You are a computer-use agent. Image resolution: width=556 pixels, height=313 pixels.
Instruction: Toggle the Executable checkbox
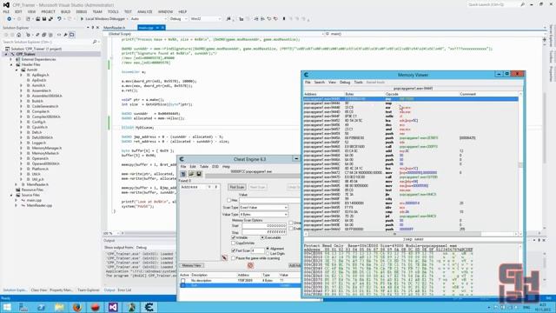coord(262,237)
